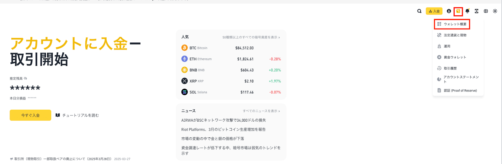Click the highlighted wallet icon in header

(458, 11)
